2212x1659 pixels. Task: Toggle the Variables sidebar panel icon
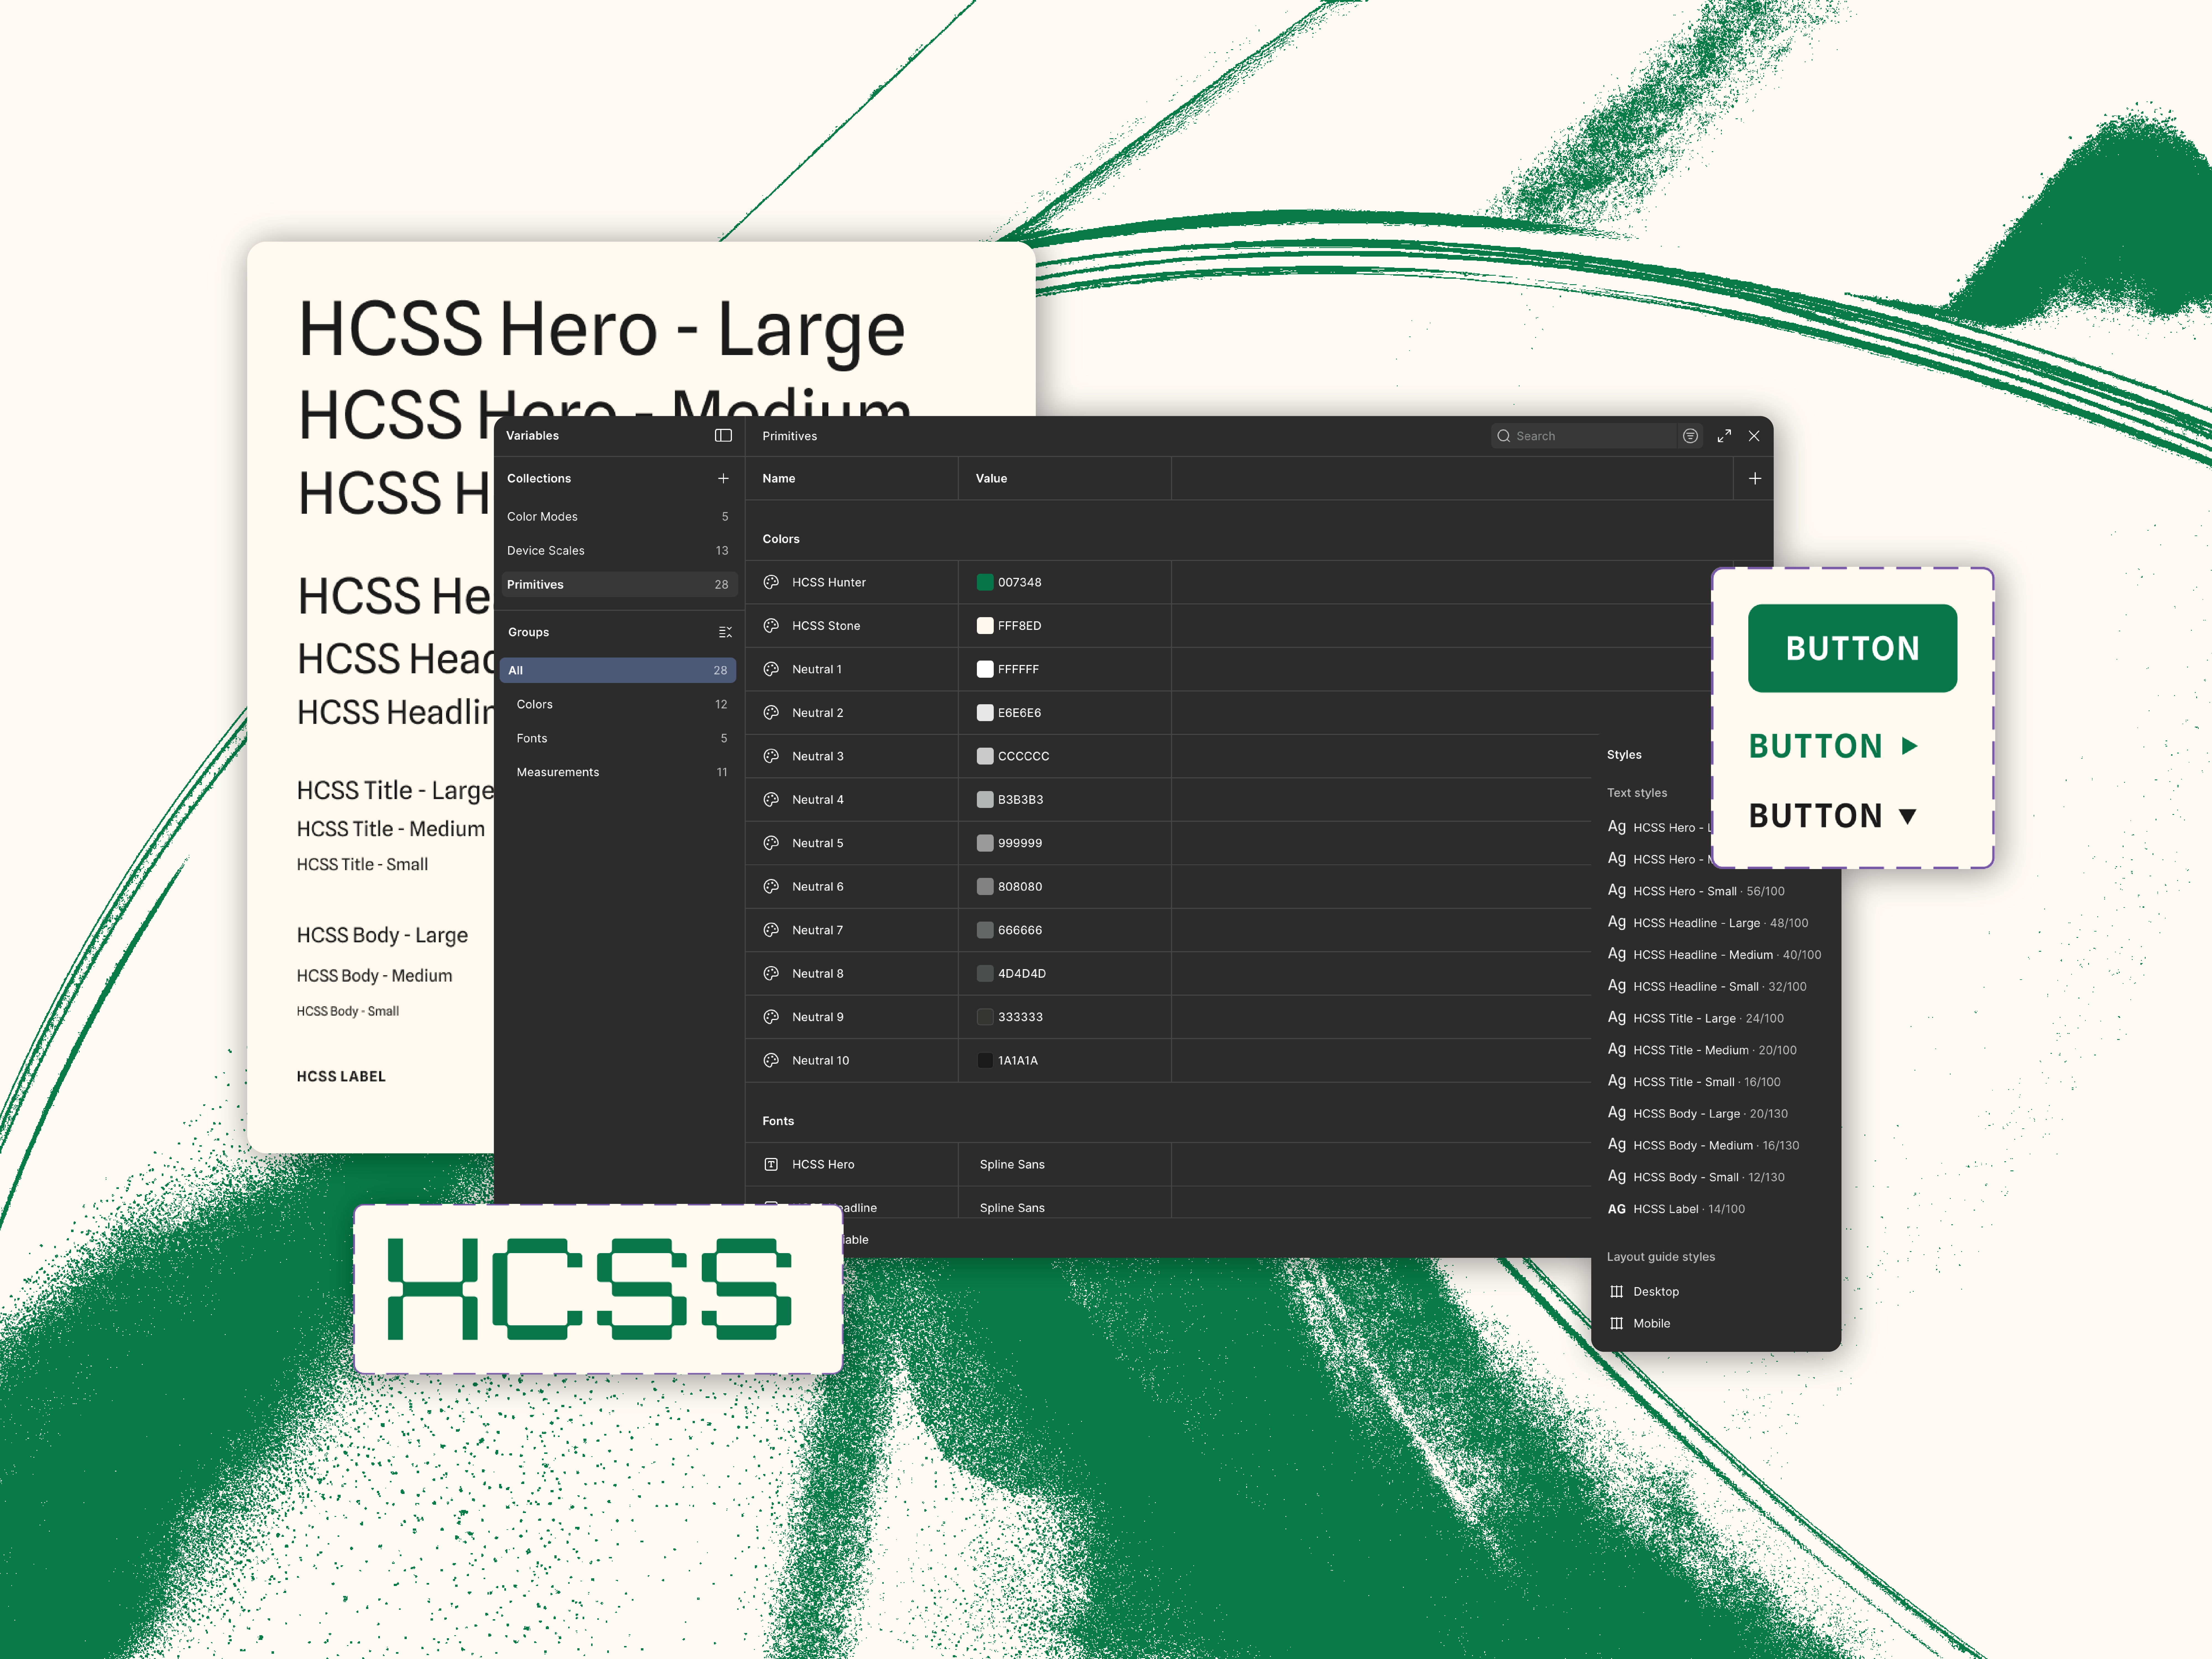click(x=723, y=435)
